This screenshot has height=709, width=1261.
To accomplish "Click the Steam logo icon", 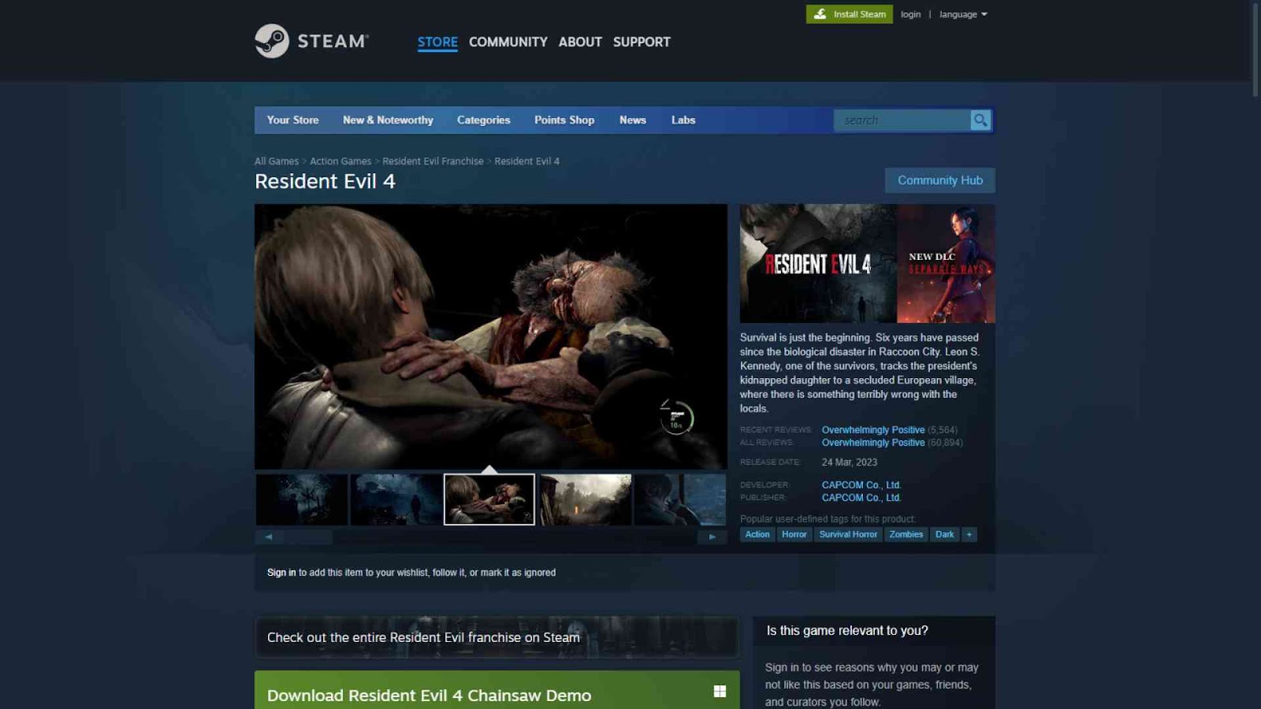I will 272,41.
